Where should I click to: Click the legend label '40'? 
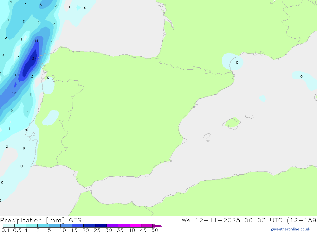click(x=132, y=230)
